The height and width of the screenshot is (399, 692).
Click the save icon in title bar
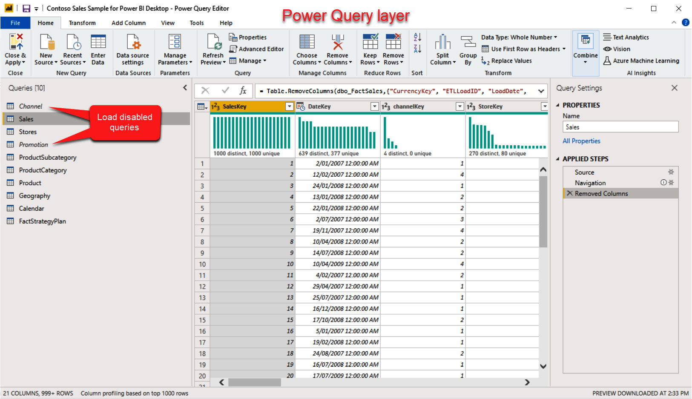point(26,9)
